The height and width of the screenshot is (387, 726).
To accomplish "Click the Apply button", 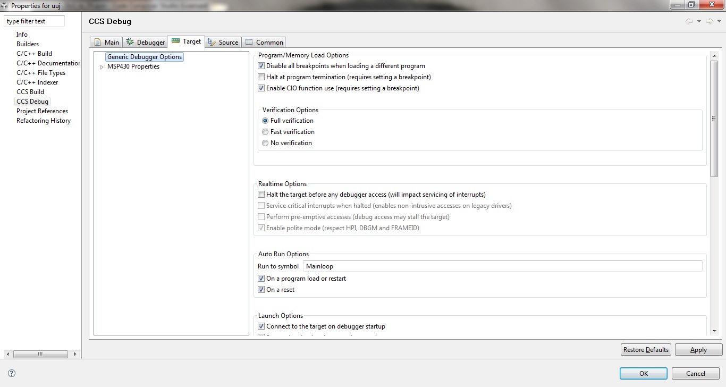I will 698,350.
